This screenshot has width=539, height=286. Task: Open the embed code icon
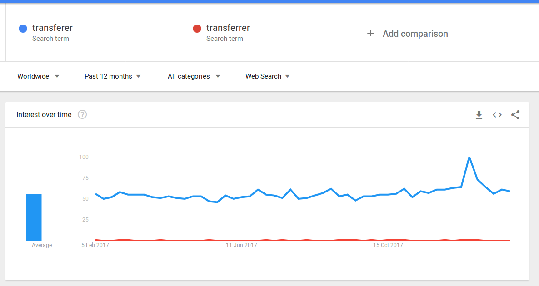click(x=497, y=115)
